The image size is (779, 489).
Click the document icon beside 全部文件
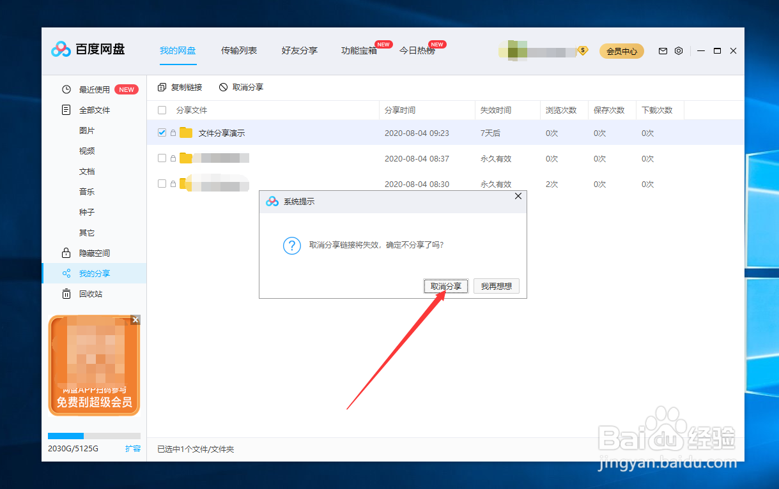click(x=66, y=110)
